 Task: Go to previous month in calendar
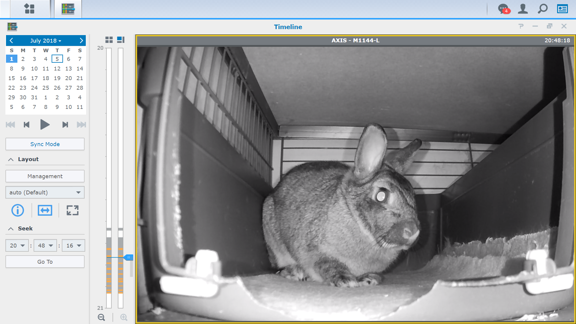point(11,40)
